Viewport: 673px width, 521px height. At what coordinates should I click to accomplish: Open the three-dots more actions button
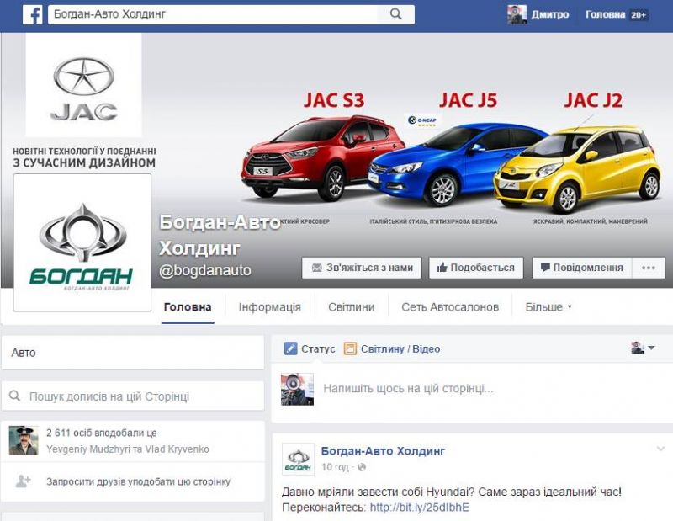point(648,268)
